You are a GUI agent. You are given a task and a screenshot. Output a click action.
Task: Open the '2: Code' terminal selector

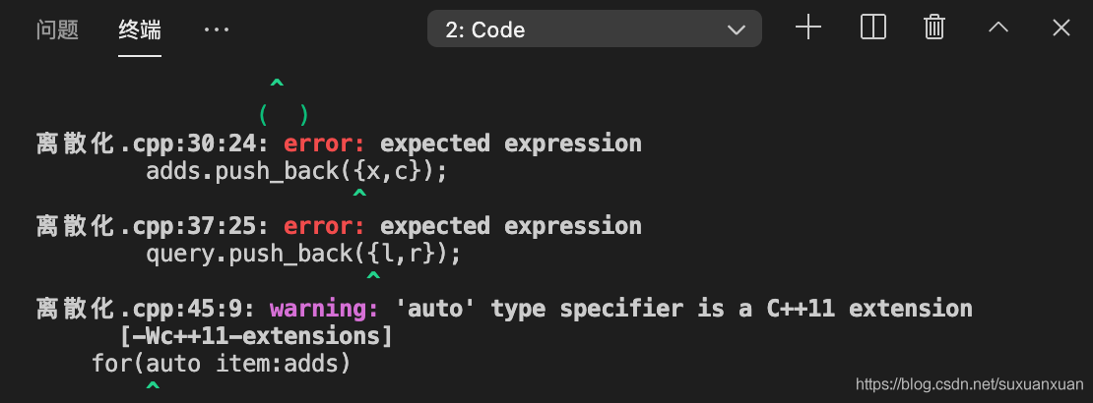[x=594, y=29]
